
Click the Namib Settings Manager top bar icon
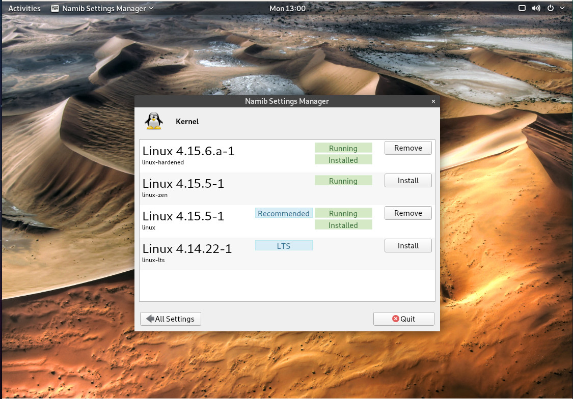pos(55,8)
